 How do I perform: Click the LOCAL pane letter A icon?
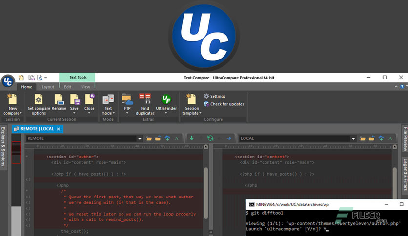[390, 138]
